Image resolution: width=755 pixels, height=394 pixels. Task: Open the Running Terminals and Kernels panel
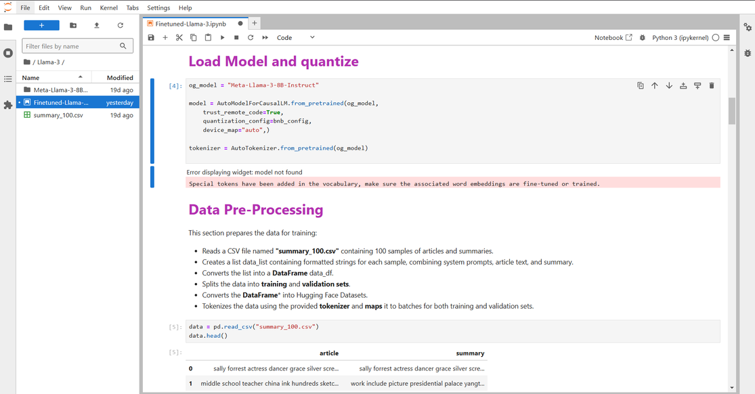(x=7, y=53)
